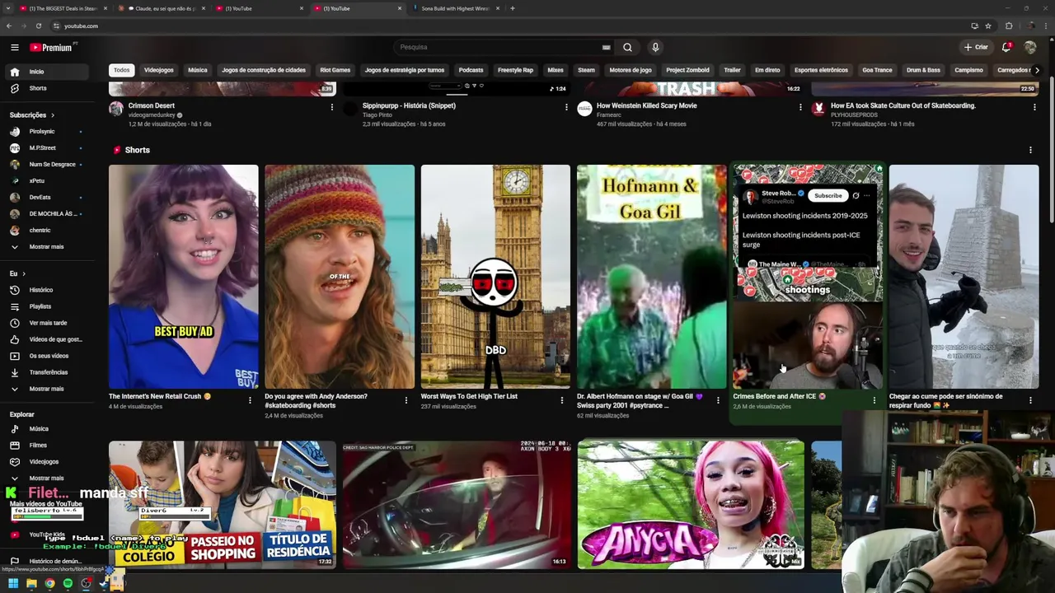Screen dimensions: 1055x593
Task: Select the Todos filter chip
Action: [121, 70]
